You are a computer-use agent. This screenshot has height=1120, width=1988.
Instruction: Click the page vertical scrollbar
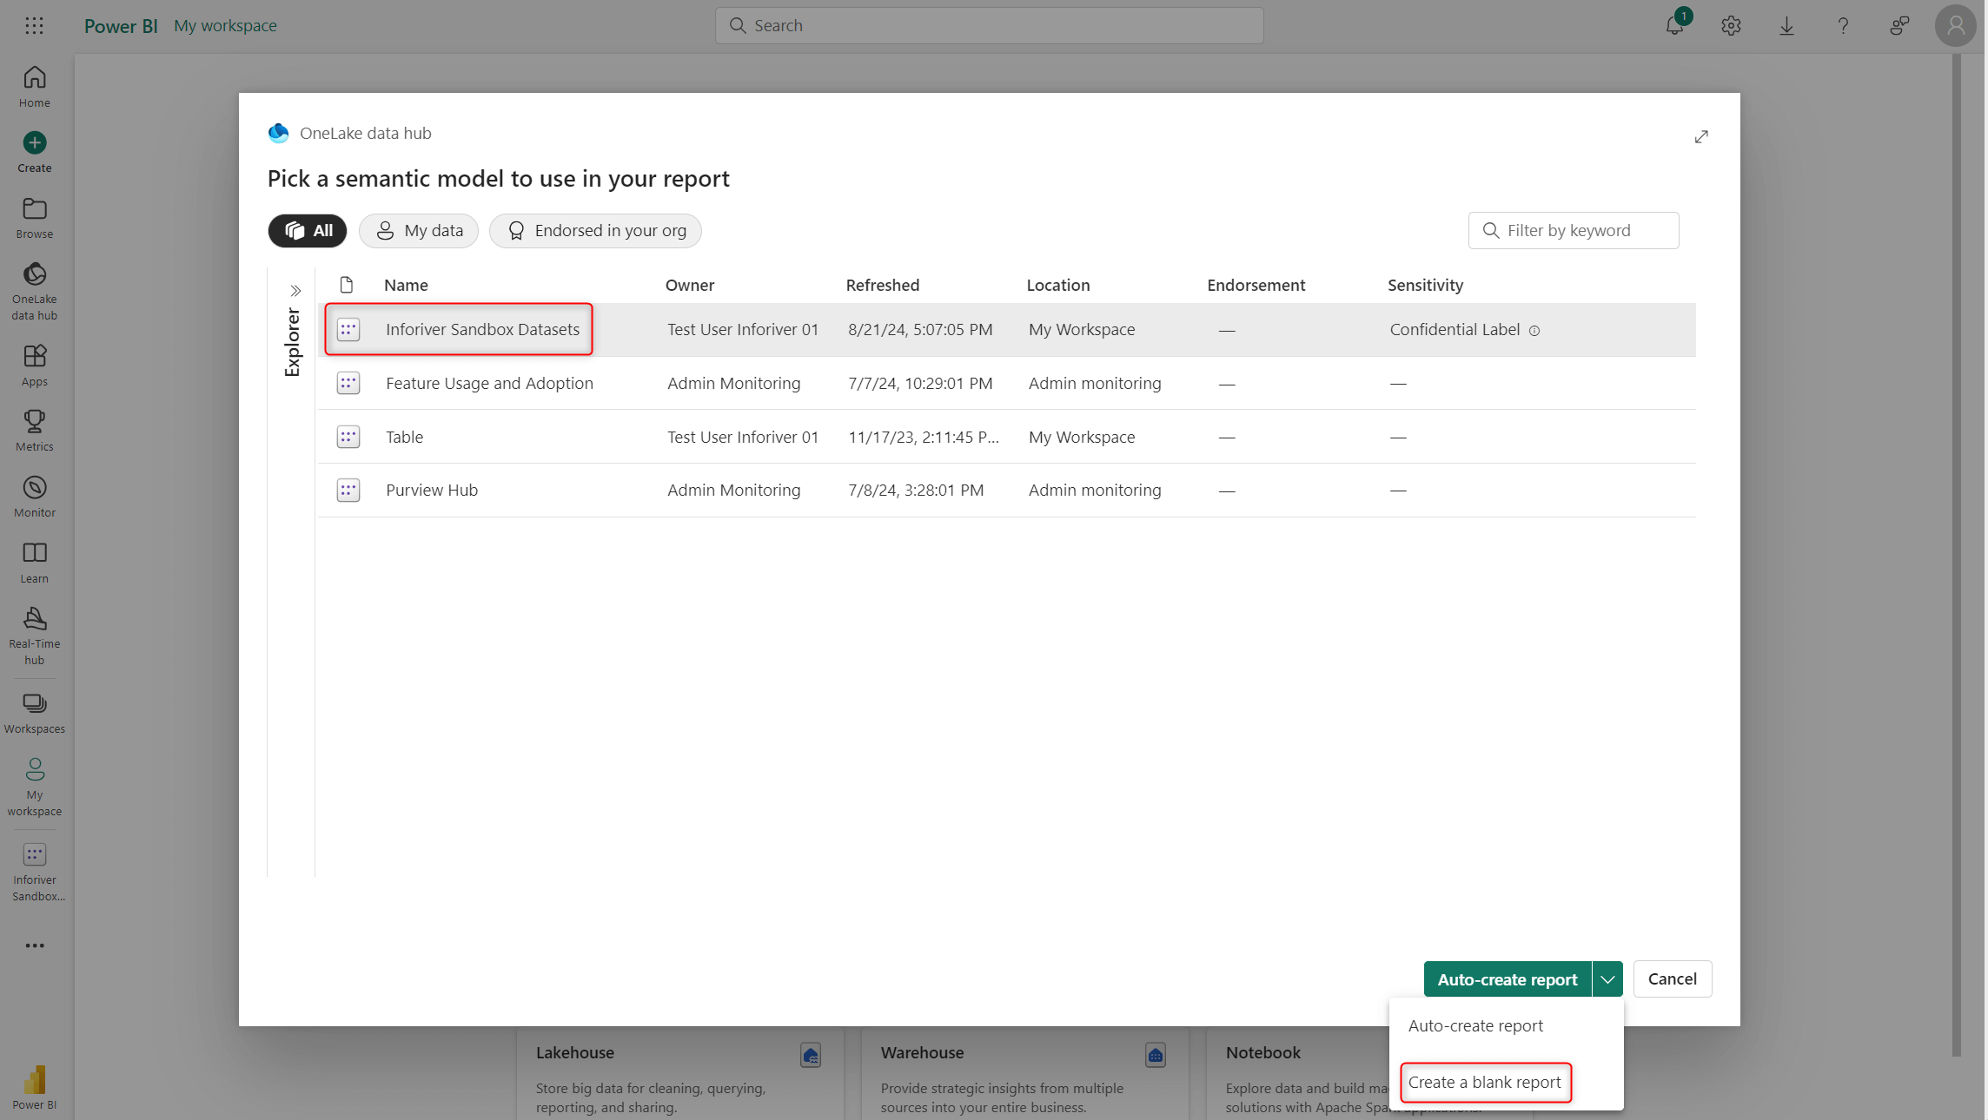(x=1957, y=556)
